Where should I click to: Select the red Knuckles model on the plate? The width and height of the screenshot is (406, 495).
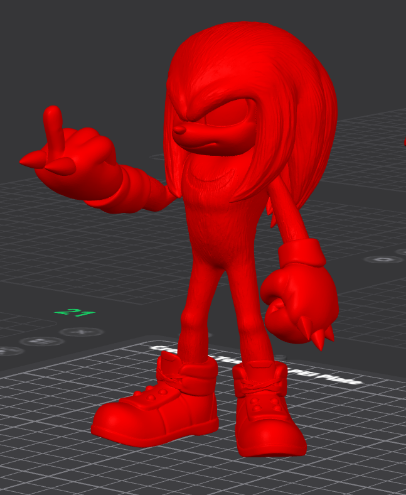(221, 240)
